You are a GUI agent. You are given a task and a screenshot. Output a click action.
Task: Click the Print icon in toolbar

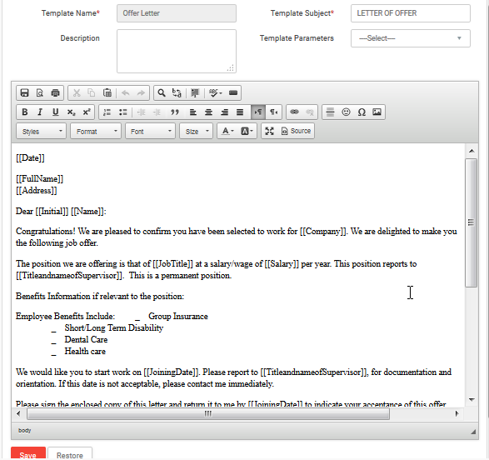56,93
